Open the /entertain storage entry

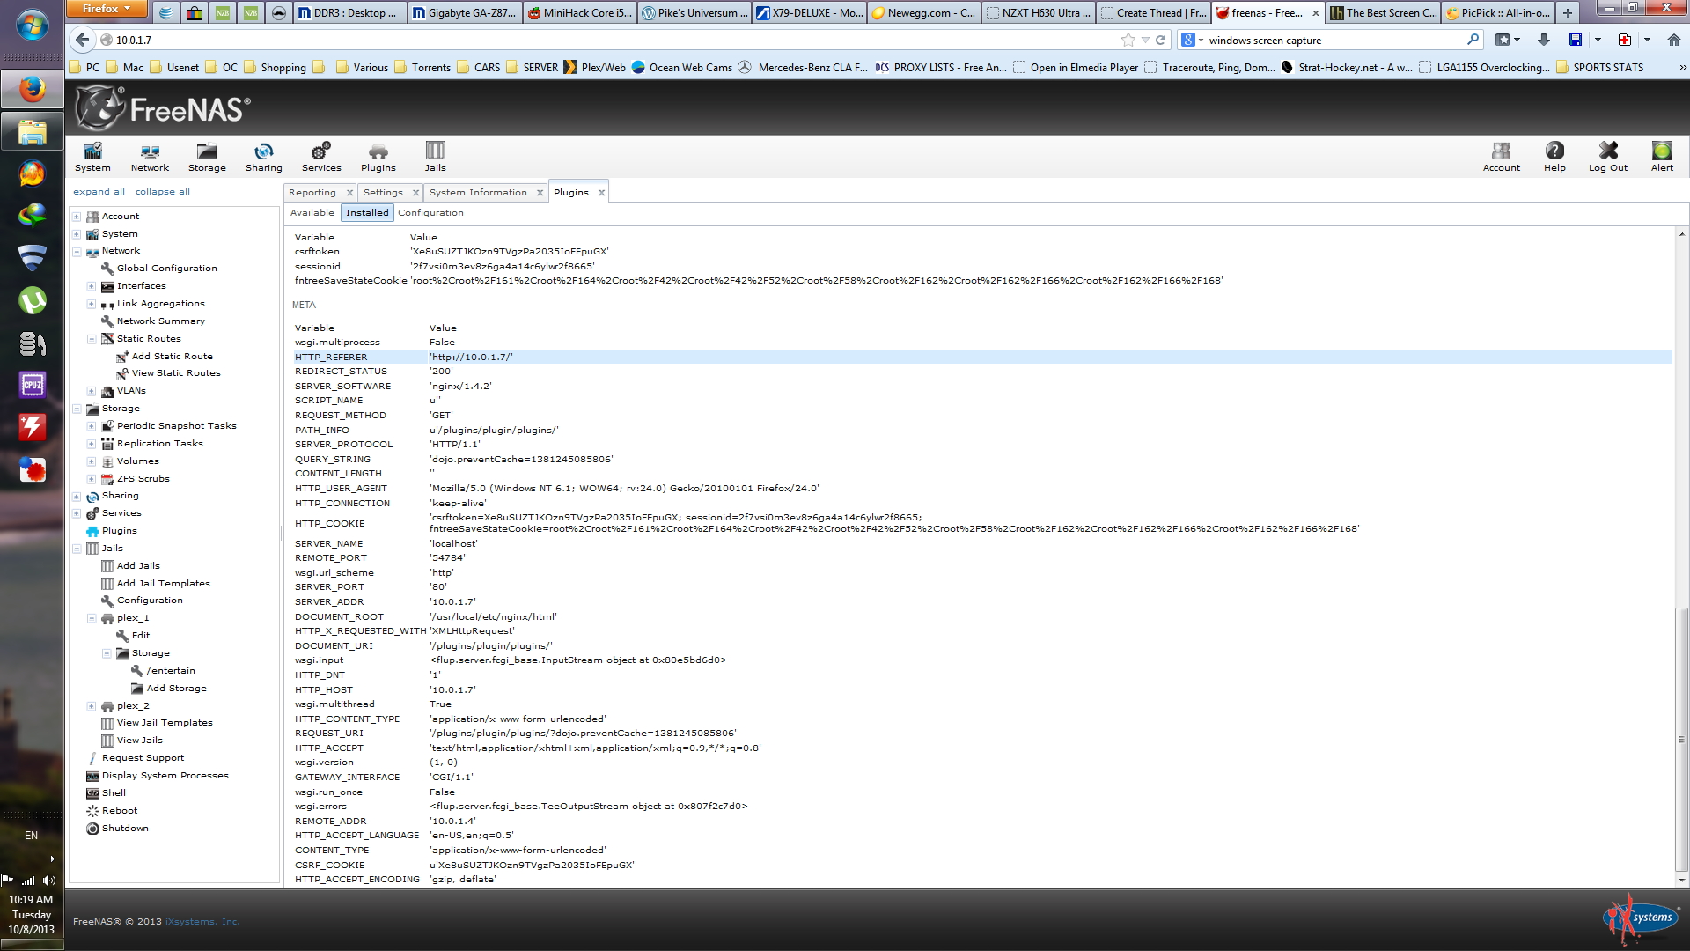(x=171, y=671)
